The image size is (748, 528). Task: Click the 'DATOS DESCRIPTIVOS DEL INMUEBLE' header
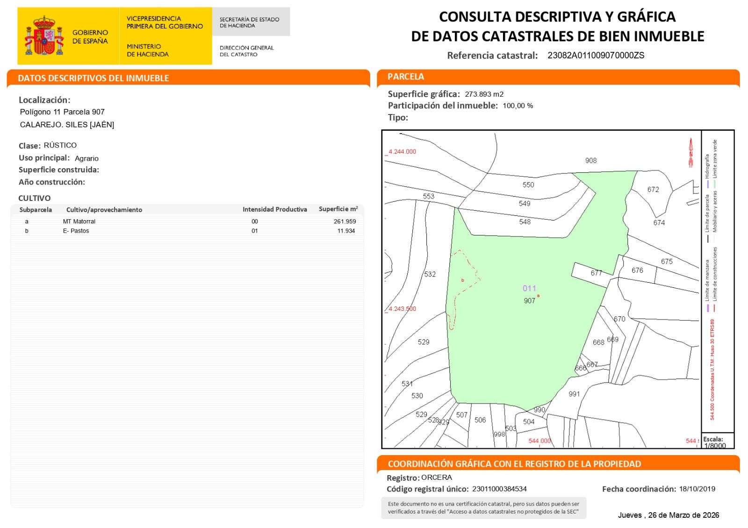click(93, 78)
